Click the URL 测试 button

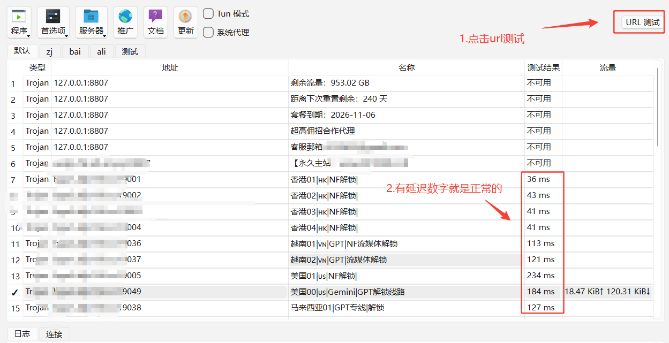tap(642, 22)
